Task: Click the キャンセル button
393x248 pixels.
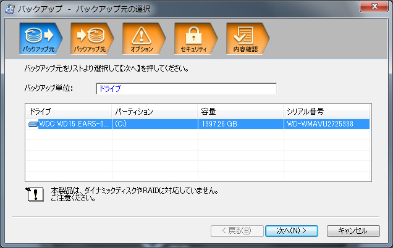Action: click(x=353, y=231)
